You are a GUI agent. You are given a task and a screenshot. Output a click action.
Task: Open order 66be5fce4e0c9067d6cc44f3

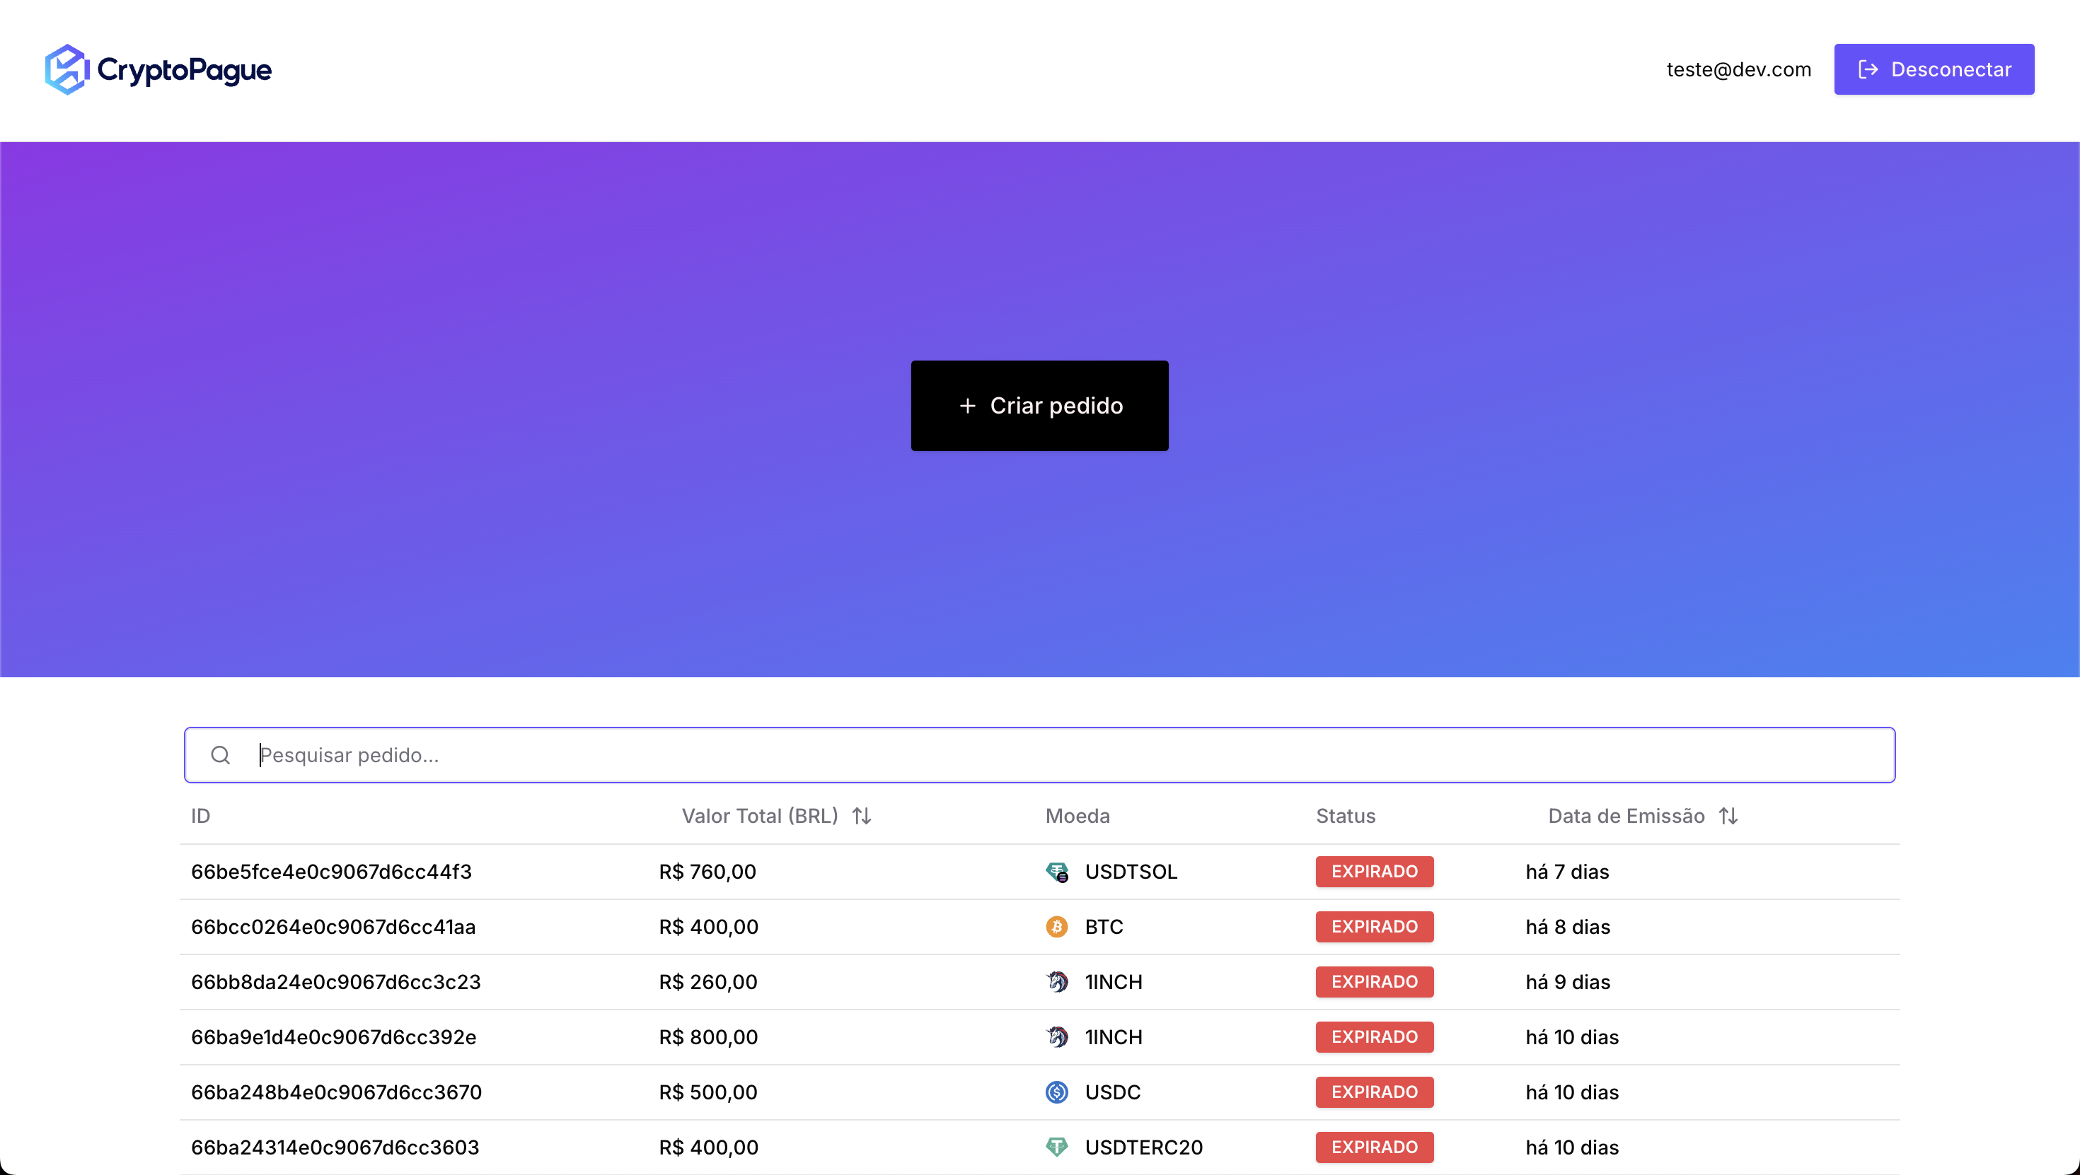(x=331, y=872)
